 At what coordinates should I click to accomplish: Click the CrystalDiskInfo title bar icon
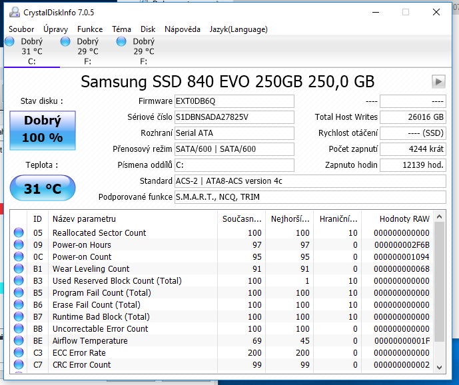[x=14, y=11]
